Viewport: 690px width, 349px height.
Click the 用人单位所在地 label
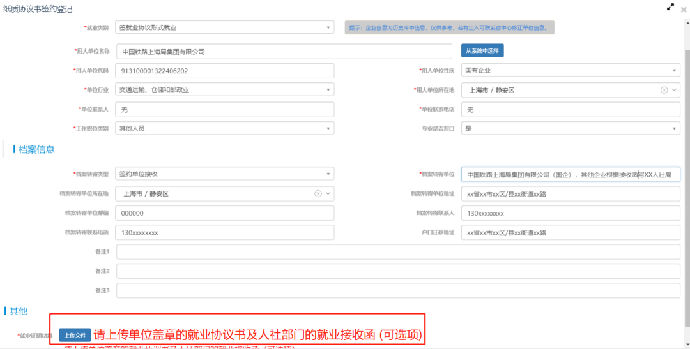click(434, 90)
